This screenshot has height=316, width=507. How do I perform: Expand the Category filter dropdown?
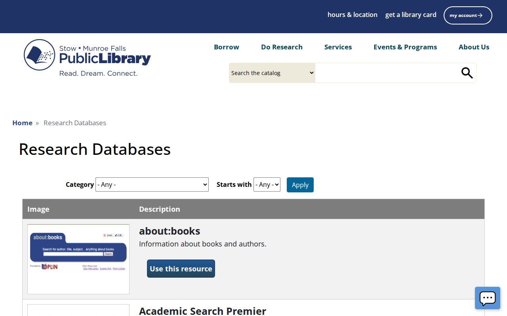click(152, 184)
